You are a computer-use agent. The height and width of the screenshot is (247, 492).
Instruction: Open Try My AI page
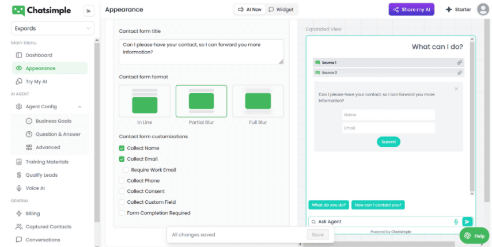click(36, 82)
